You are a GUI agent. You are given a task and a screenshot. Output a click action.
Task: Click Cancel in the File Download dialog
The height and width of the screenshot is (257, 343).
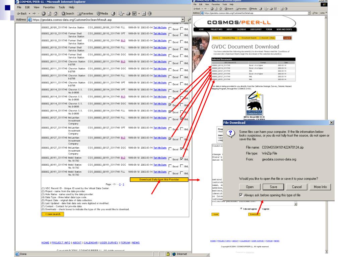click(x=297, y=187)
